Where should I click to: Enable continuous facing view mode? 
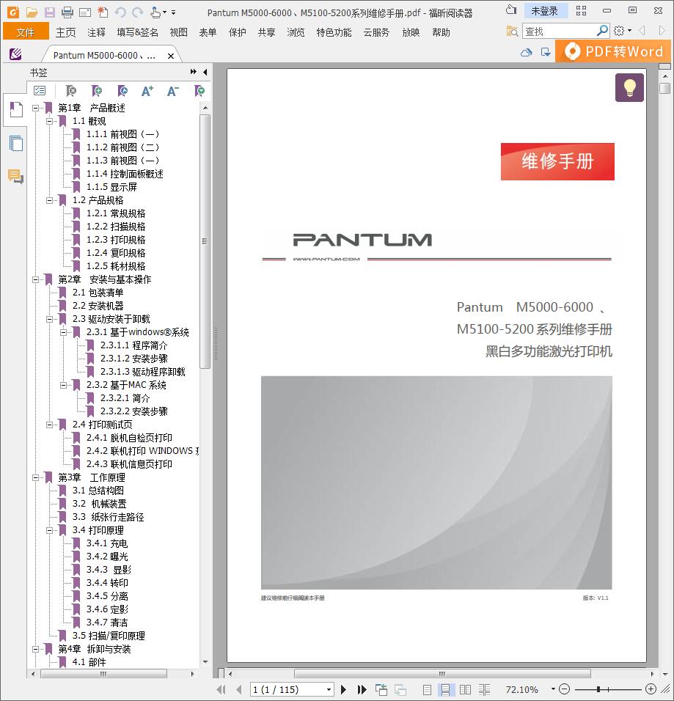(484, 689)
